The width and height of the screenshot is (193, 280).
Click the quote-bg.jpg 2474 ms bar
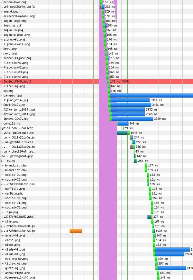[172, 268]
